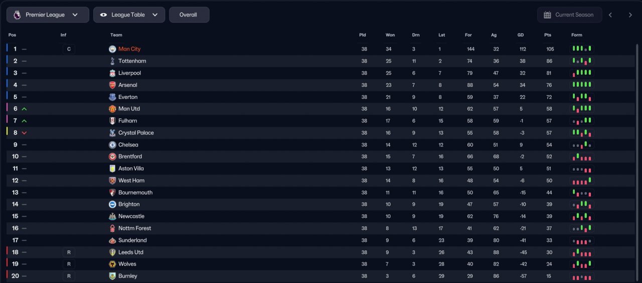Click Leeds Utd relegated R info badge
This screenshot has width=642, height=283.
tap(69, 252)
